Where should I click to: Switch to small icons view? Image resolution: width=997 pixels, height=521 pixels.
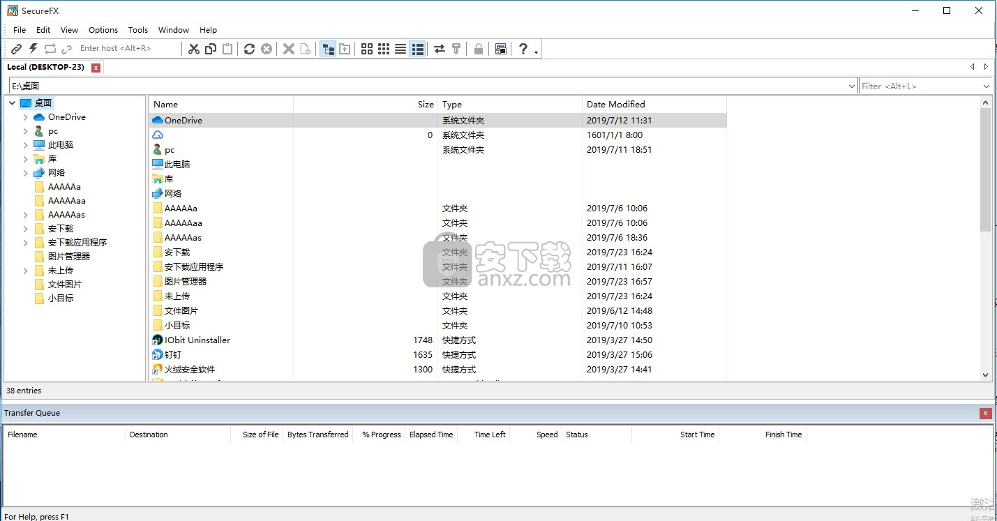[x=384, y=49]
